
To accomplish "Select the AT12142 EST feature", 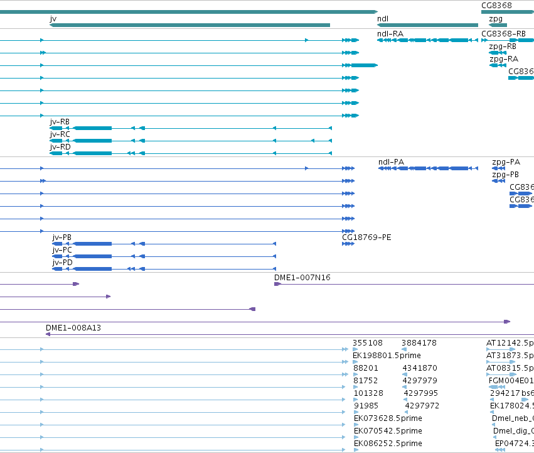I will coord(501,349).
